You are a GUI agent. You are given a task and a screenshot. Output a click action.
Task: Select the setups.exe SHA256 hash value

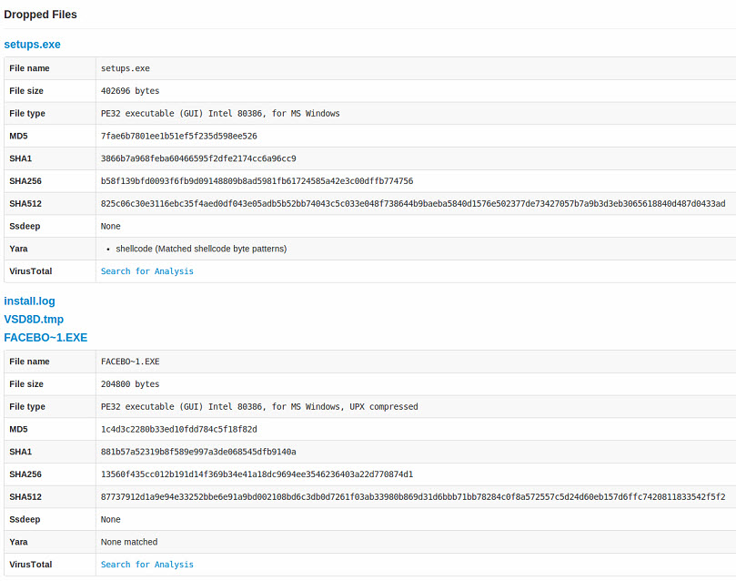(x=257, y=181)
